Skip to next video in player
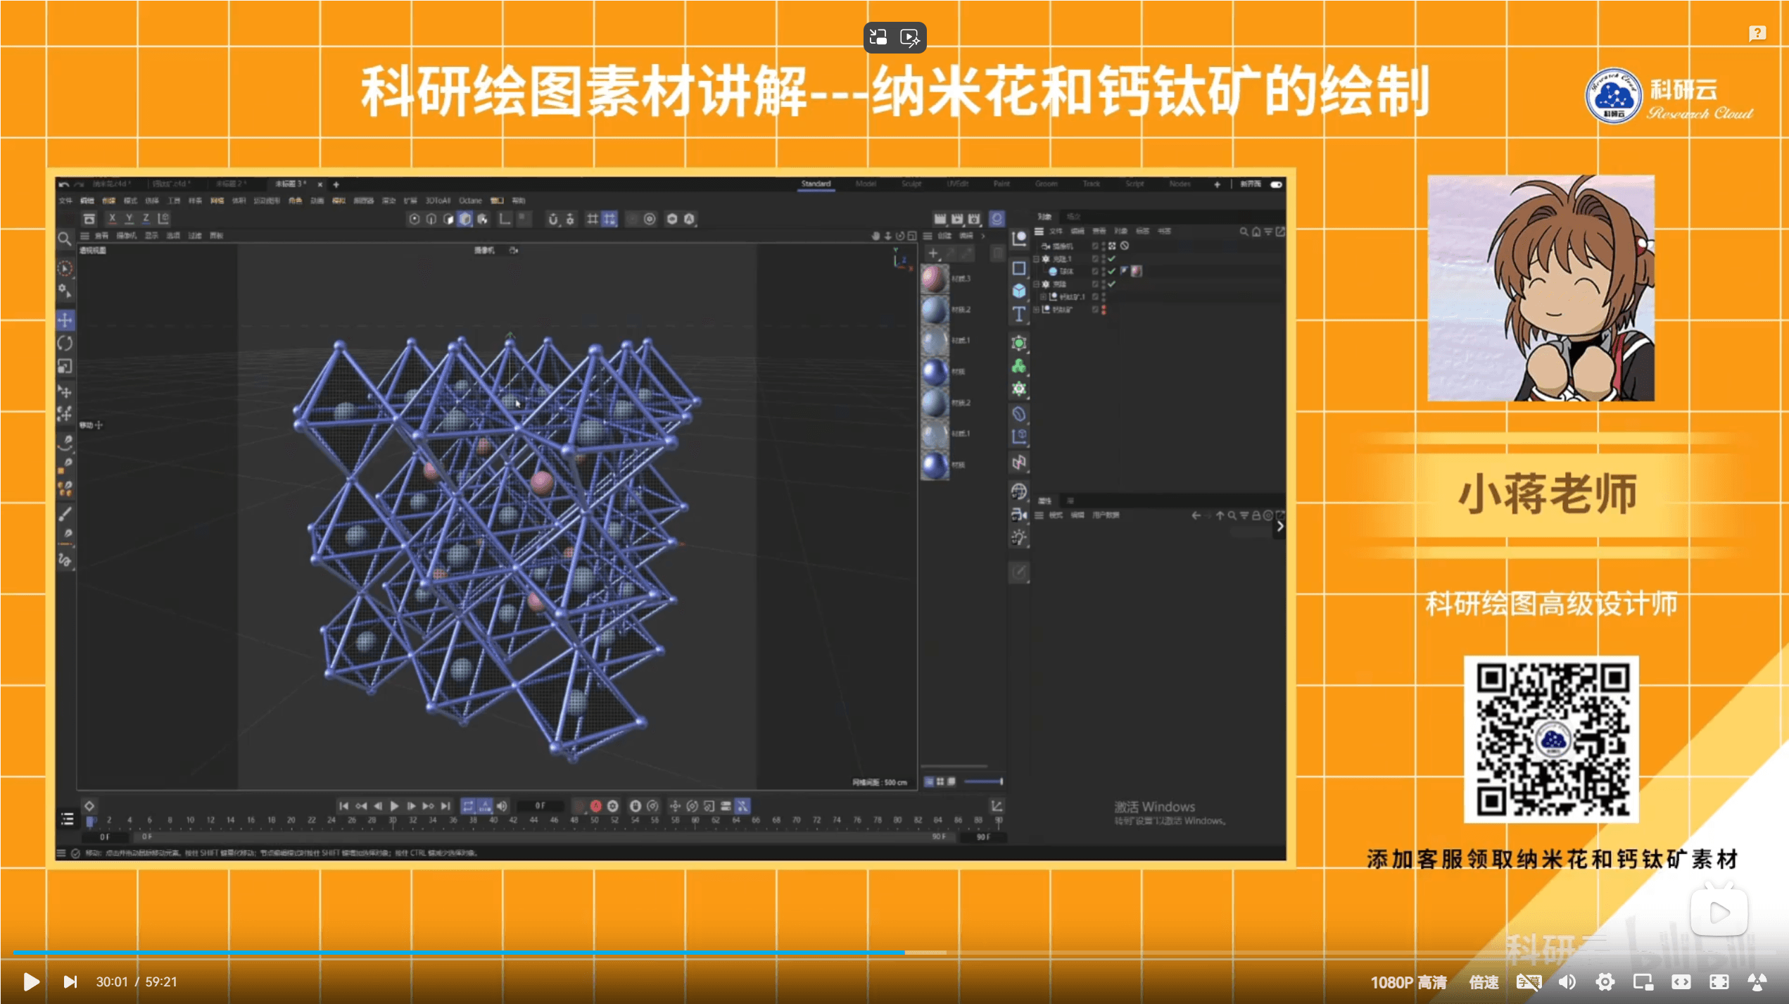The height and width of the screenshot is (1004, 1789). [x=70, y=981]
